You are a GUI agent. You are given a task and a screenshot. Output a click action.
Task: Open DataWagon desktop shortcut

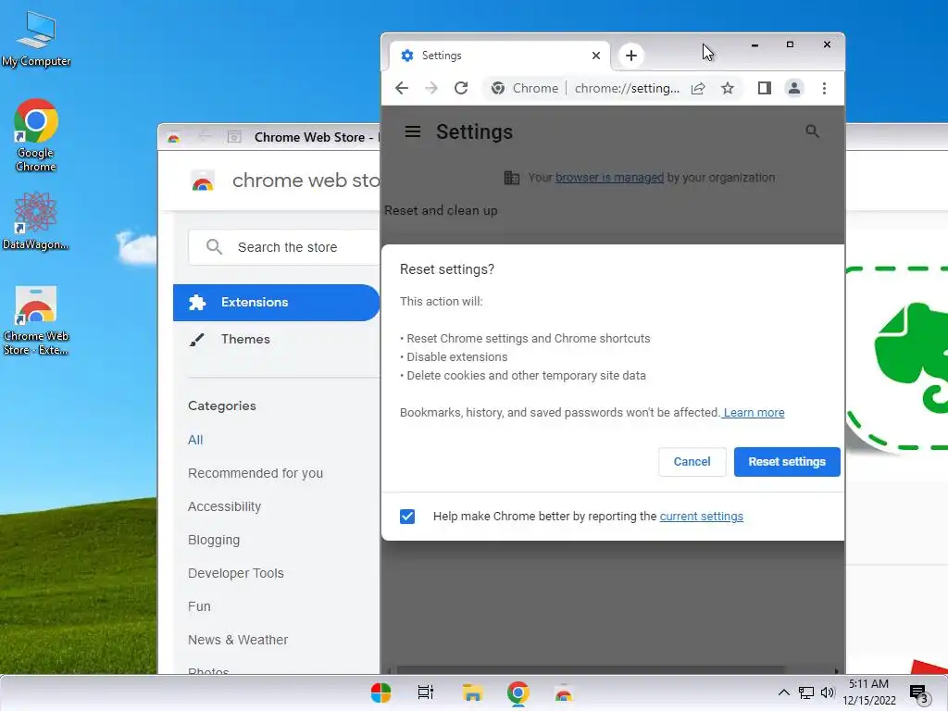(36, 220)
